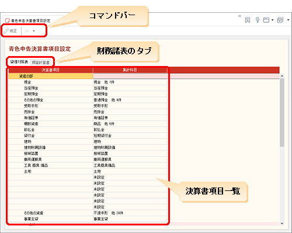Viewport: 292px width, 233px height.
Task: Click the vertical scrollbar thumb
Action: [282, 113]
